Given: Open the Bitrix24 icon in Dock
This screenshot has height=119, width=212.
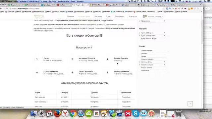Looking at the screenshot, I should 143,113.
